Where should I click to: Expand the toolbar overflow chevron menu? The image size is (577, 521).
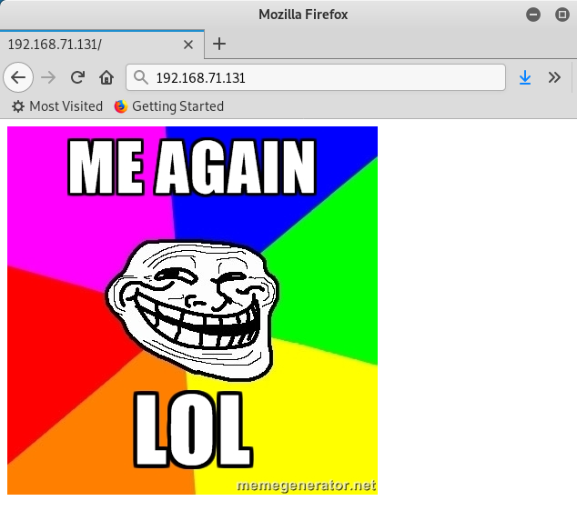(554, 77)
